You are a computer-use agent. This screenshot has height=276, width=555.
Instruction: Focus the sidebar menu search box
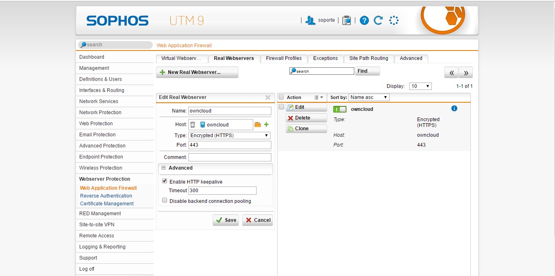[x=115, y=45]
